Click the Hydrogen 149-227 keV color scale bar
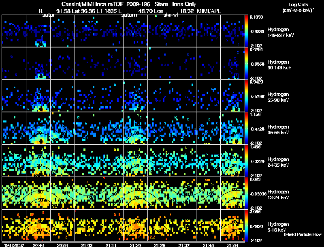Screen dimensions: 324x247 click(x=246, y=31)
